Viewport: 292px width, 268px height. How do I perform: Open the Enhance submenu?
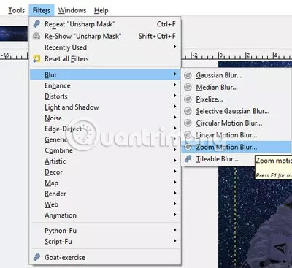105,85
